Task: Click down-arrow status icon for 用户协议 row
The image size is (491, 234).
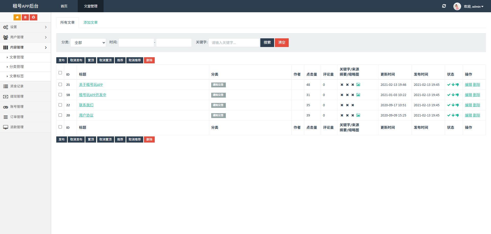Action: (x=453, y=115)
